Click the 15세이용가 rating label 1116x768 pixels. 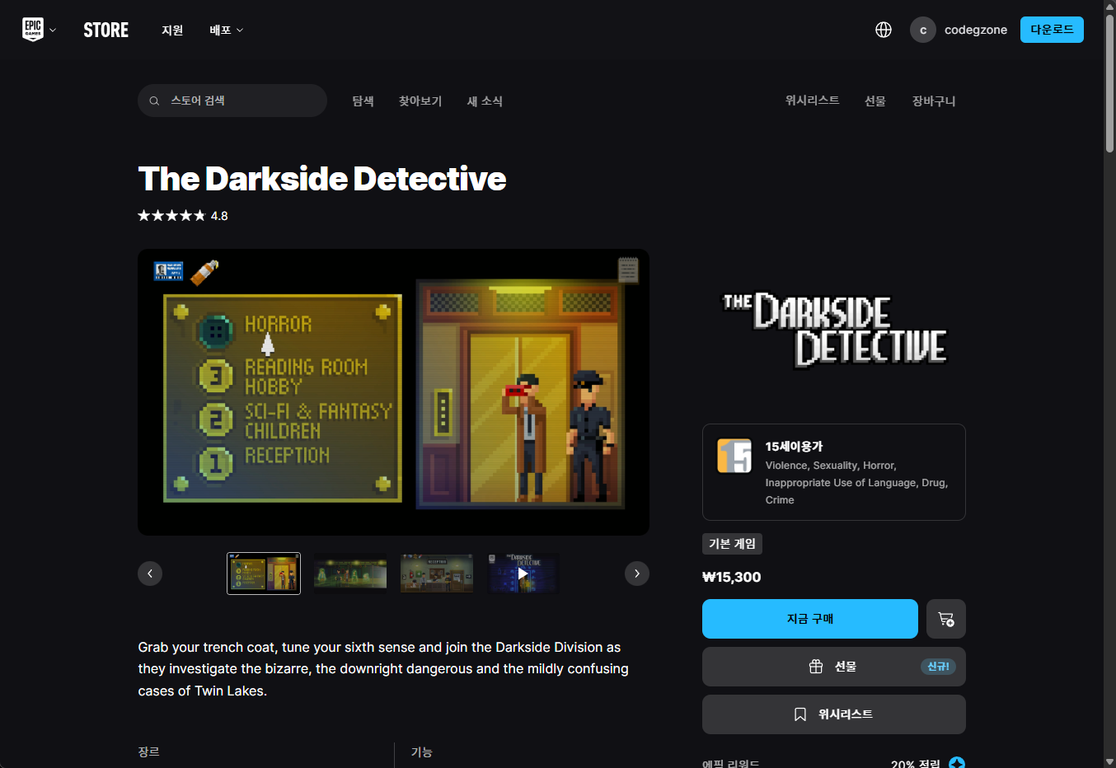click(x=794, y=446)
